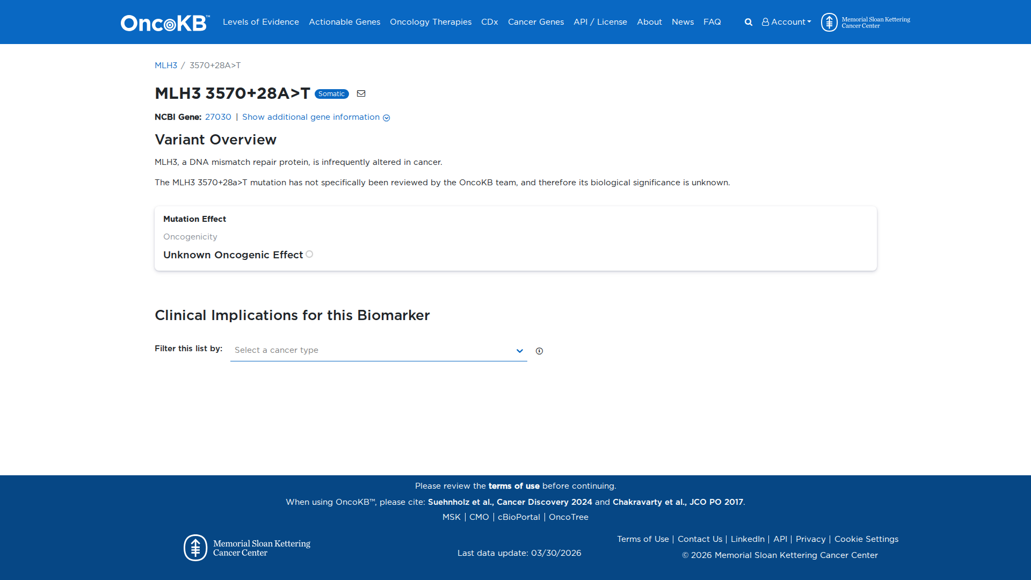The image size is (1031, 580).
Task: Open the Terms of Use footer link
Action: point(643,539)
